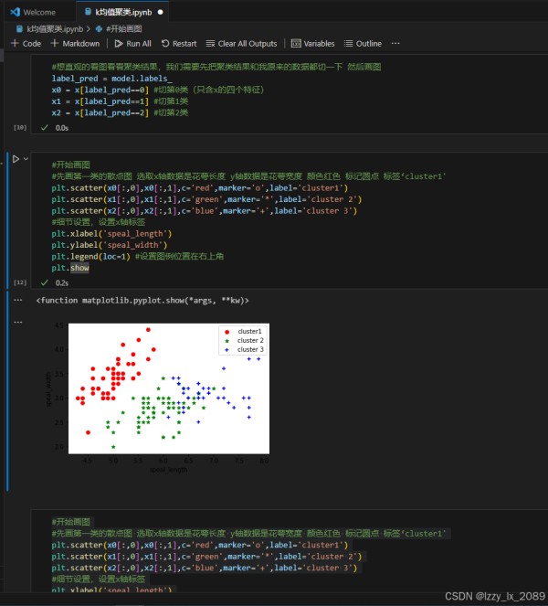Click the plt.legend(loc=1) line

click(x=138, y=257)
